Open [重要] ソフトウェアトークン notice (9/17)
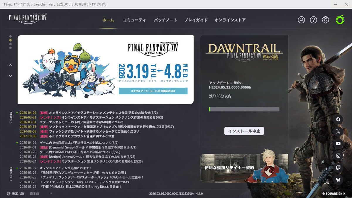Image resolution: width=352 pixels, height=198 pixels. pyautogui.click(x=106, y=127)
